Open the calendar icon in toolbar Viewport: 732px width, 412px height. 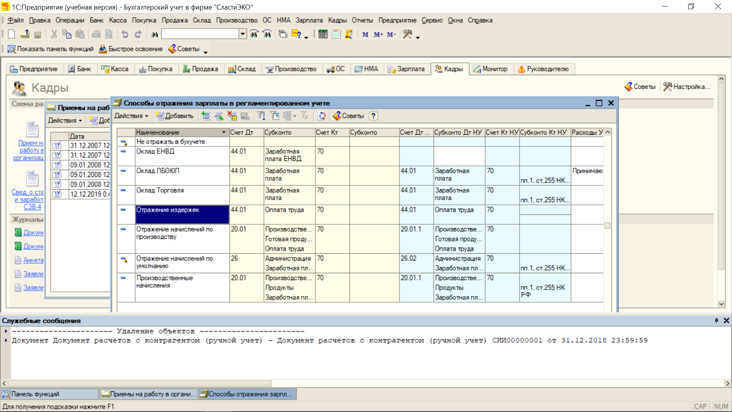pos(336,34)
